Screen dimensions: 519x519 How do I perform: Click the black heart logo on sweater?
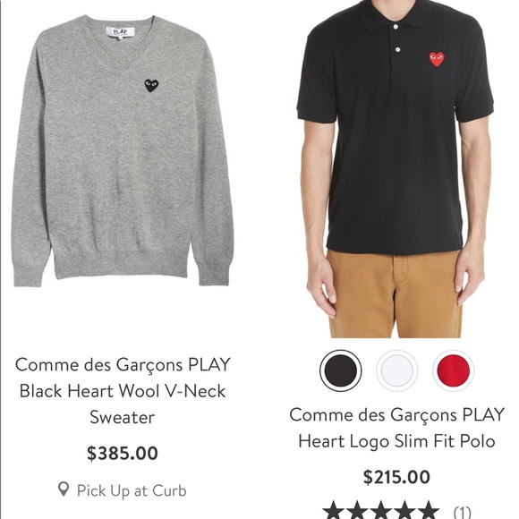pos(151,86)
